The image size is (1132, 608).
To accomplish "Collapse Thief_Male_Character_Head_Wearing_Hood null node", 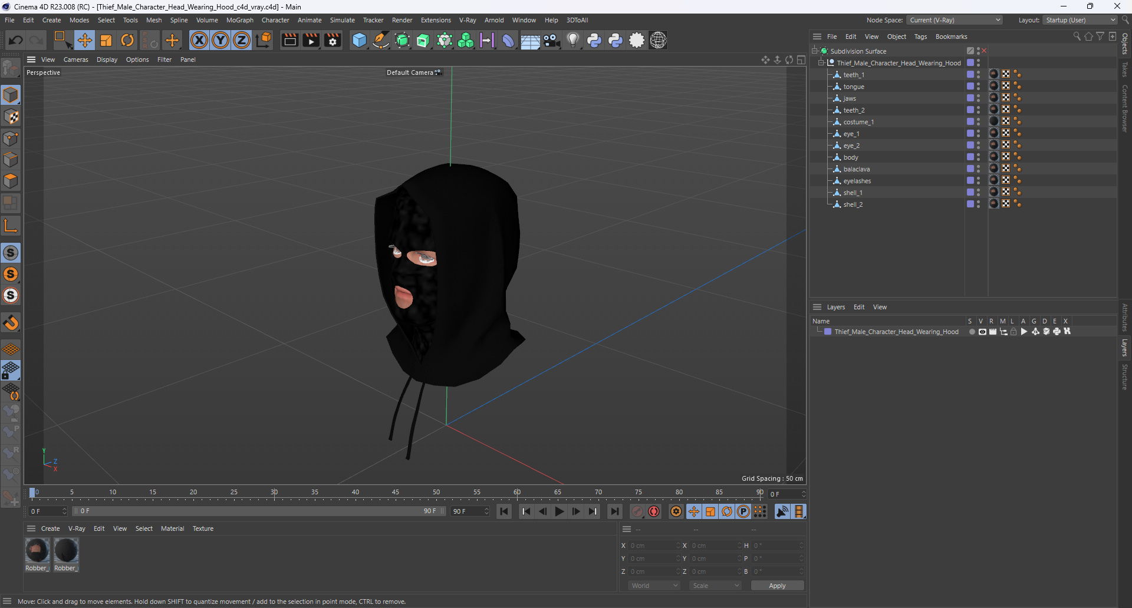I will pyautogui.click(x=821, y=63).
